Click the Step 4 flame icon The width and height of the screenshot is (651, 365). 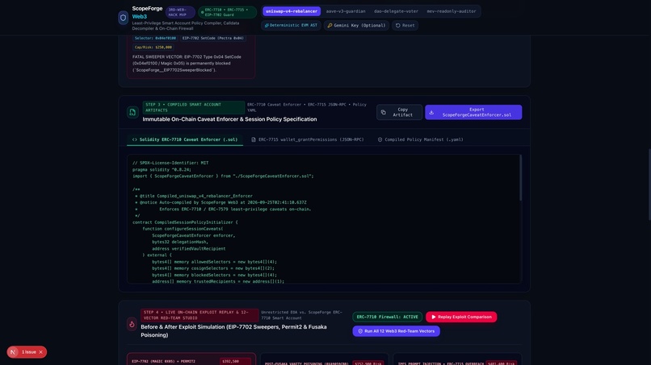click(132, 324)
